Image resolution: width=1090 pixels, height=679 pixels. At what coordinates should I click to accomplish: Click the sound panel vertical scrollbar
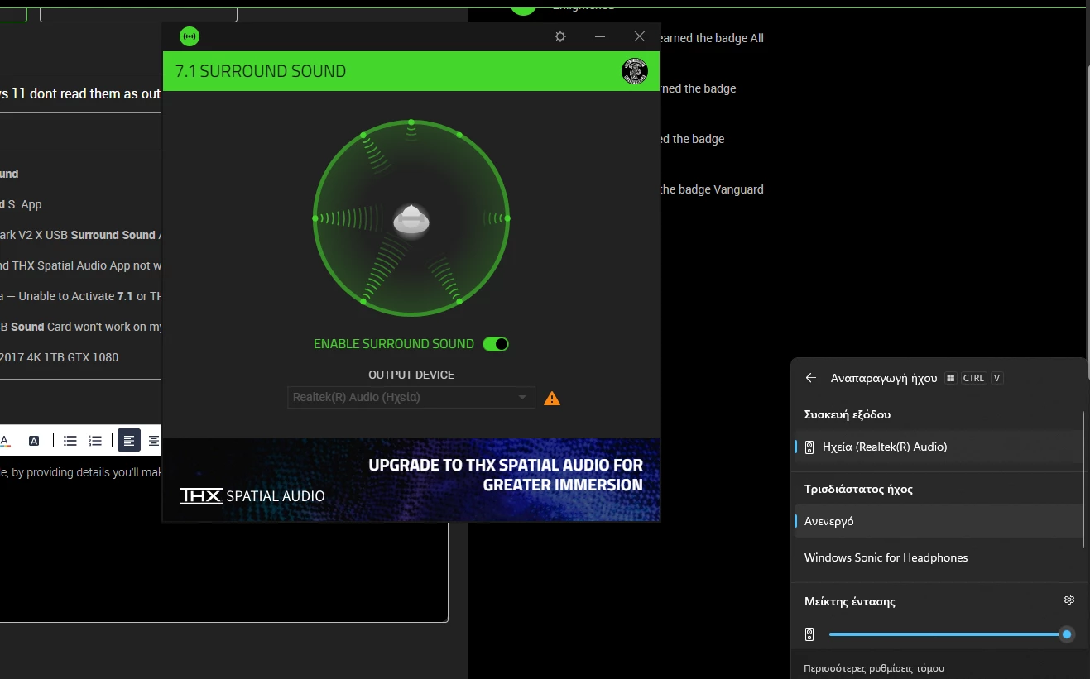pyautogui.click(x=1083, y=478)
